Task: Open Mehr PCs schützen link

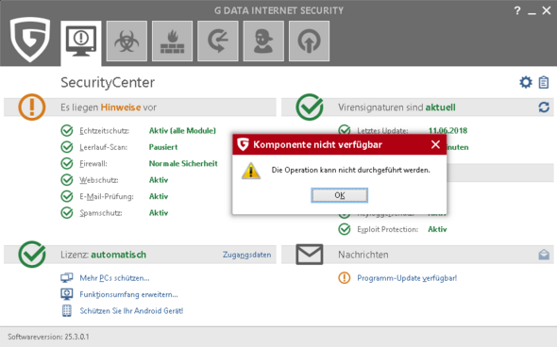Action: click(x=114, y=278)
